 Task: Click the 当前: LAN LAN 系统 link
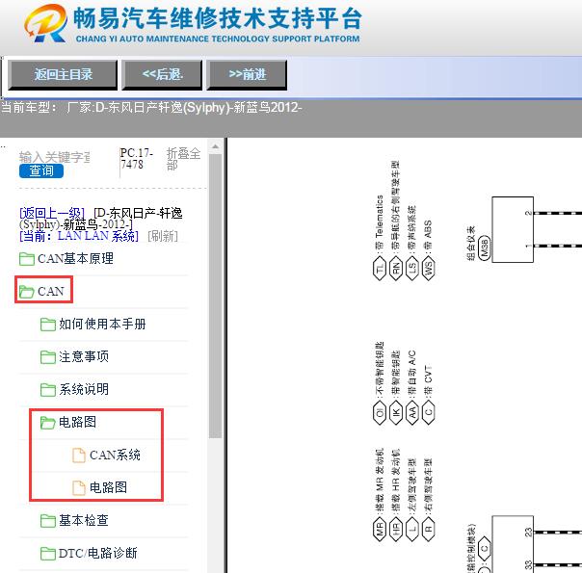[x=79, y=236]
